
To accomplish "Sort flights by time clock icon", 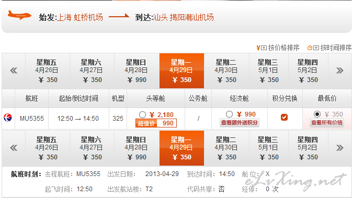I will pos(313,48).
